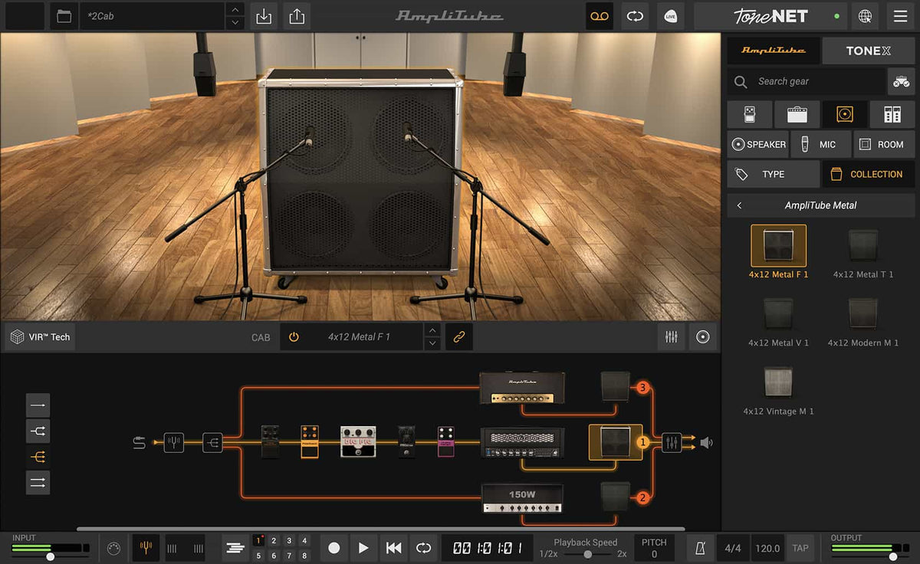Open the SPEAKER filter tab
This screenshot has width=920, height=564.
(x=757, y=144)
